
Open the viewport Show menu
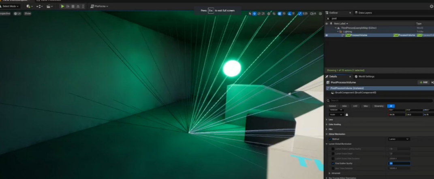28,13
